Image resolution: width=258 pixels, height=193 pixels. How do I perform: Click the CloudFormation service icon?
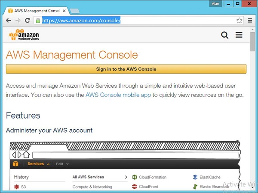pyautogui.click(x=135, y=177)
